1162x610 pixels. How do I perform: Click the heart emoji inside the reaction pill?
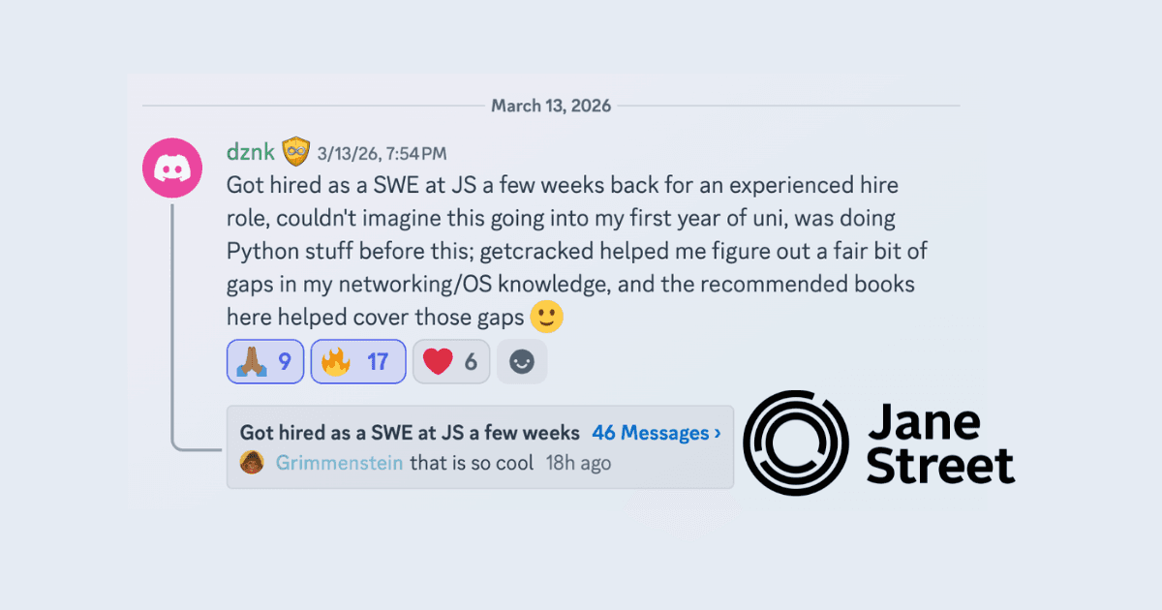pos(436,360)
